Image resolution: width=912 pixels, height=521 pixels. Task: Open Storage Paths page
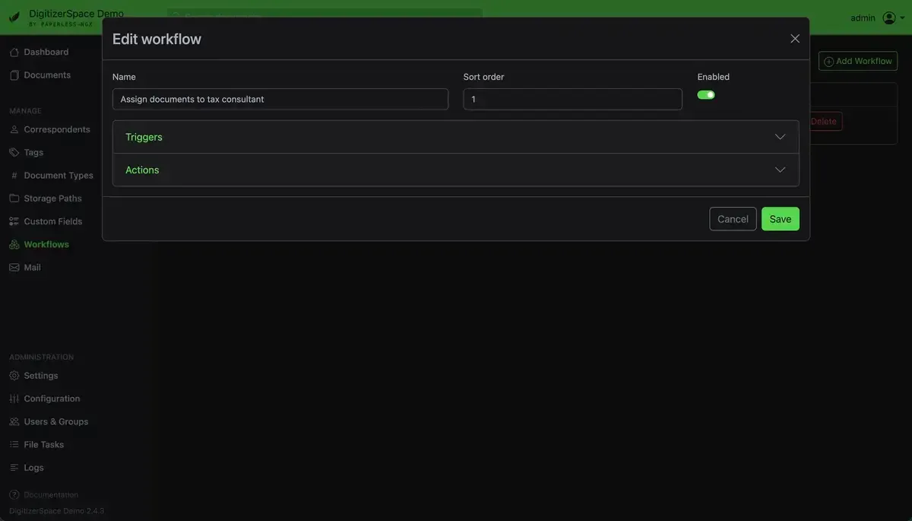click(x=52, y=198)
